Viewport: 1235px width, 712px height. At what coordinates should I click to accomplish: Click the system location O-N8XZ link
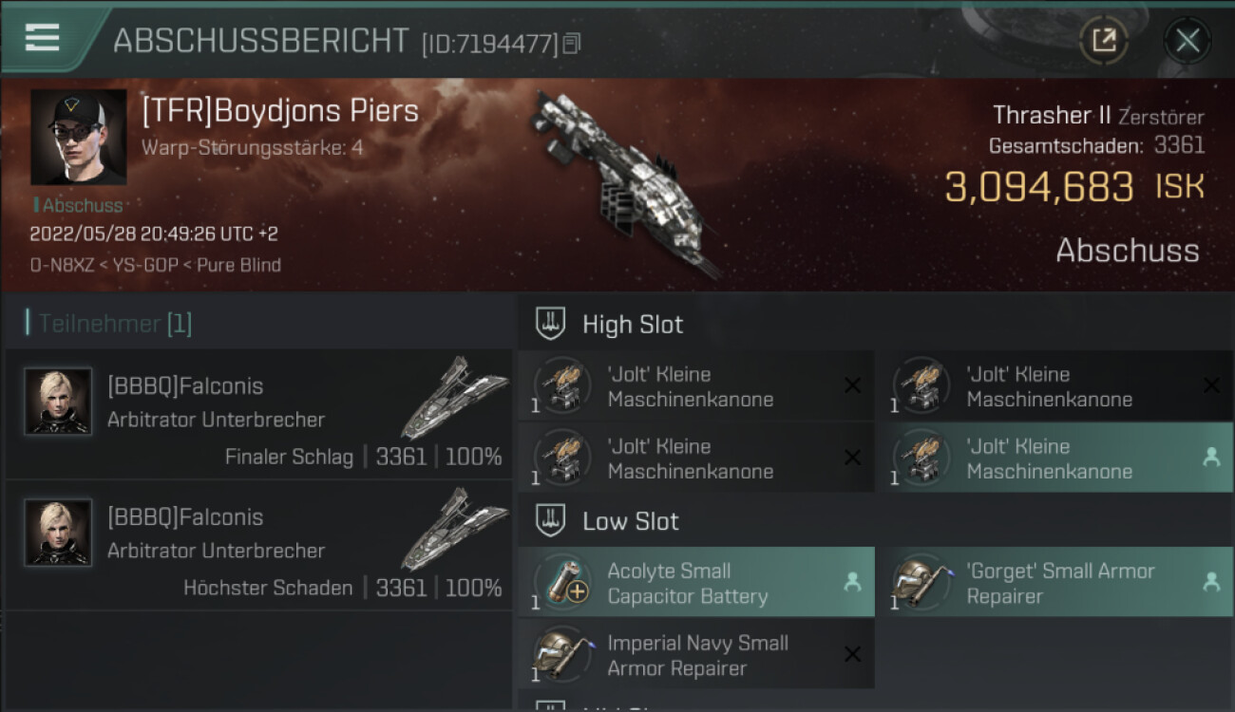pyautogui.click(x=61, y=265)
